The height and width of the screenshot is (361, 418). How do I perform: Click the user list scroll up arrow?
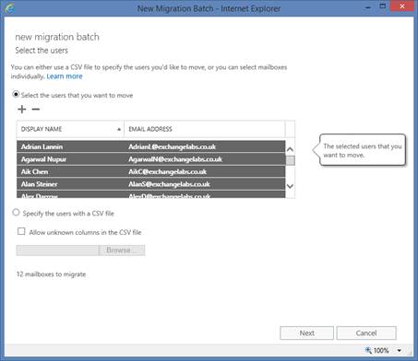click(290, 149)
